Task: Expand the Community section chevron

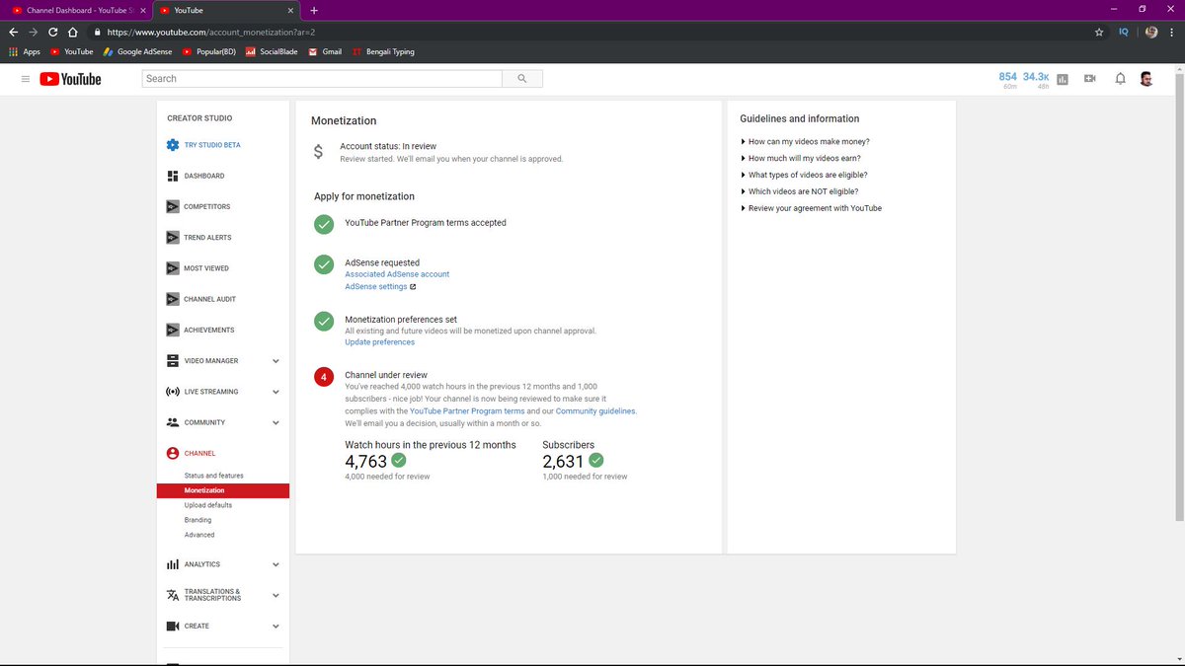Action: [276, 422]
